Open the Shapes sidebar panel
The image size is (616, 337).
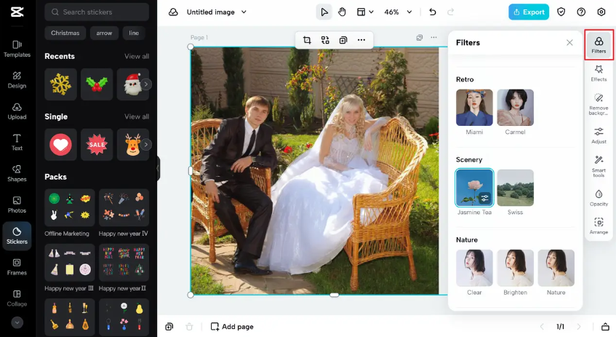17,173
